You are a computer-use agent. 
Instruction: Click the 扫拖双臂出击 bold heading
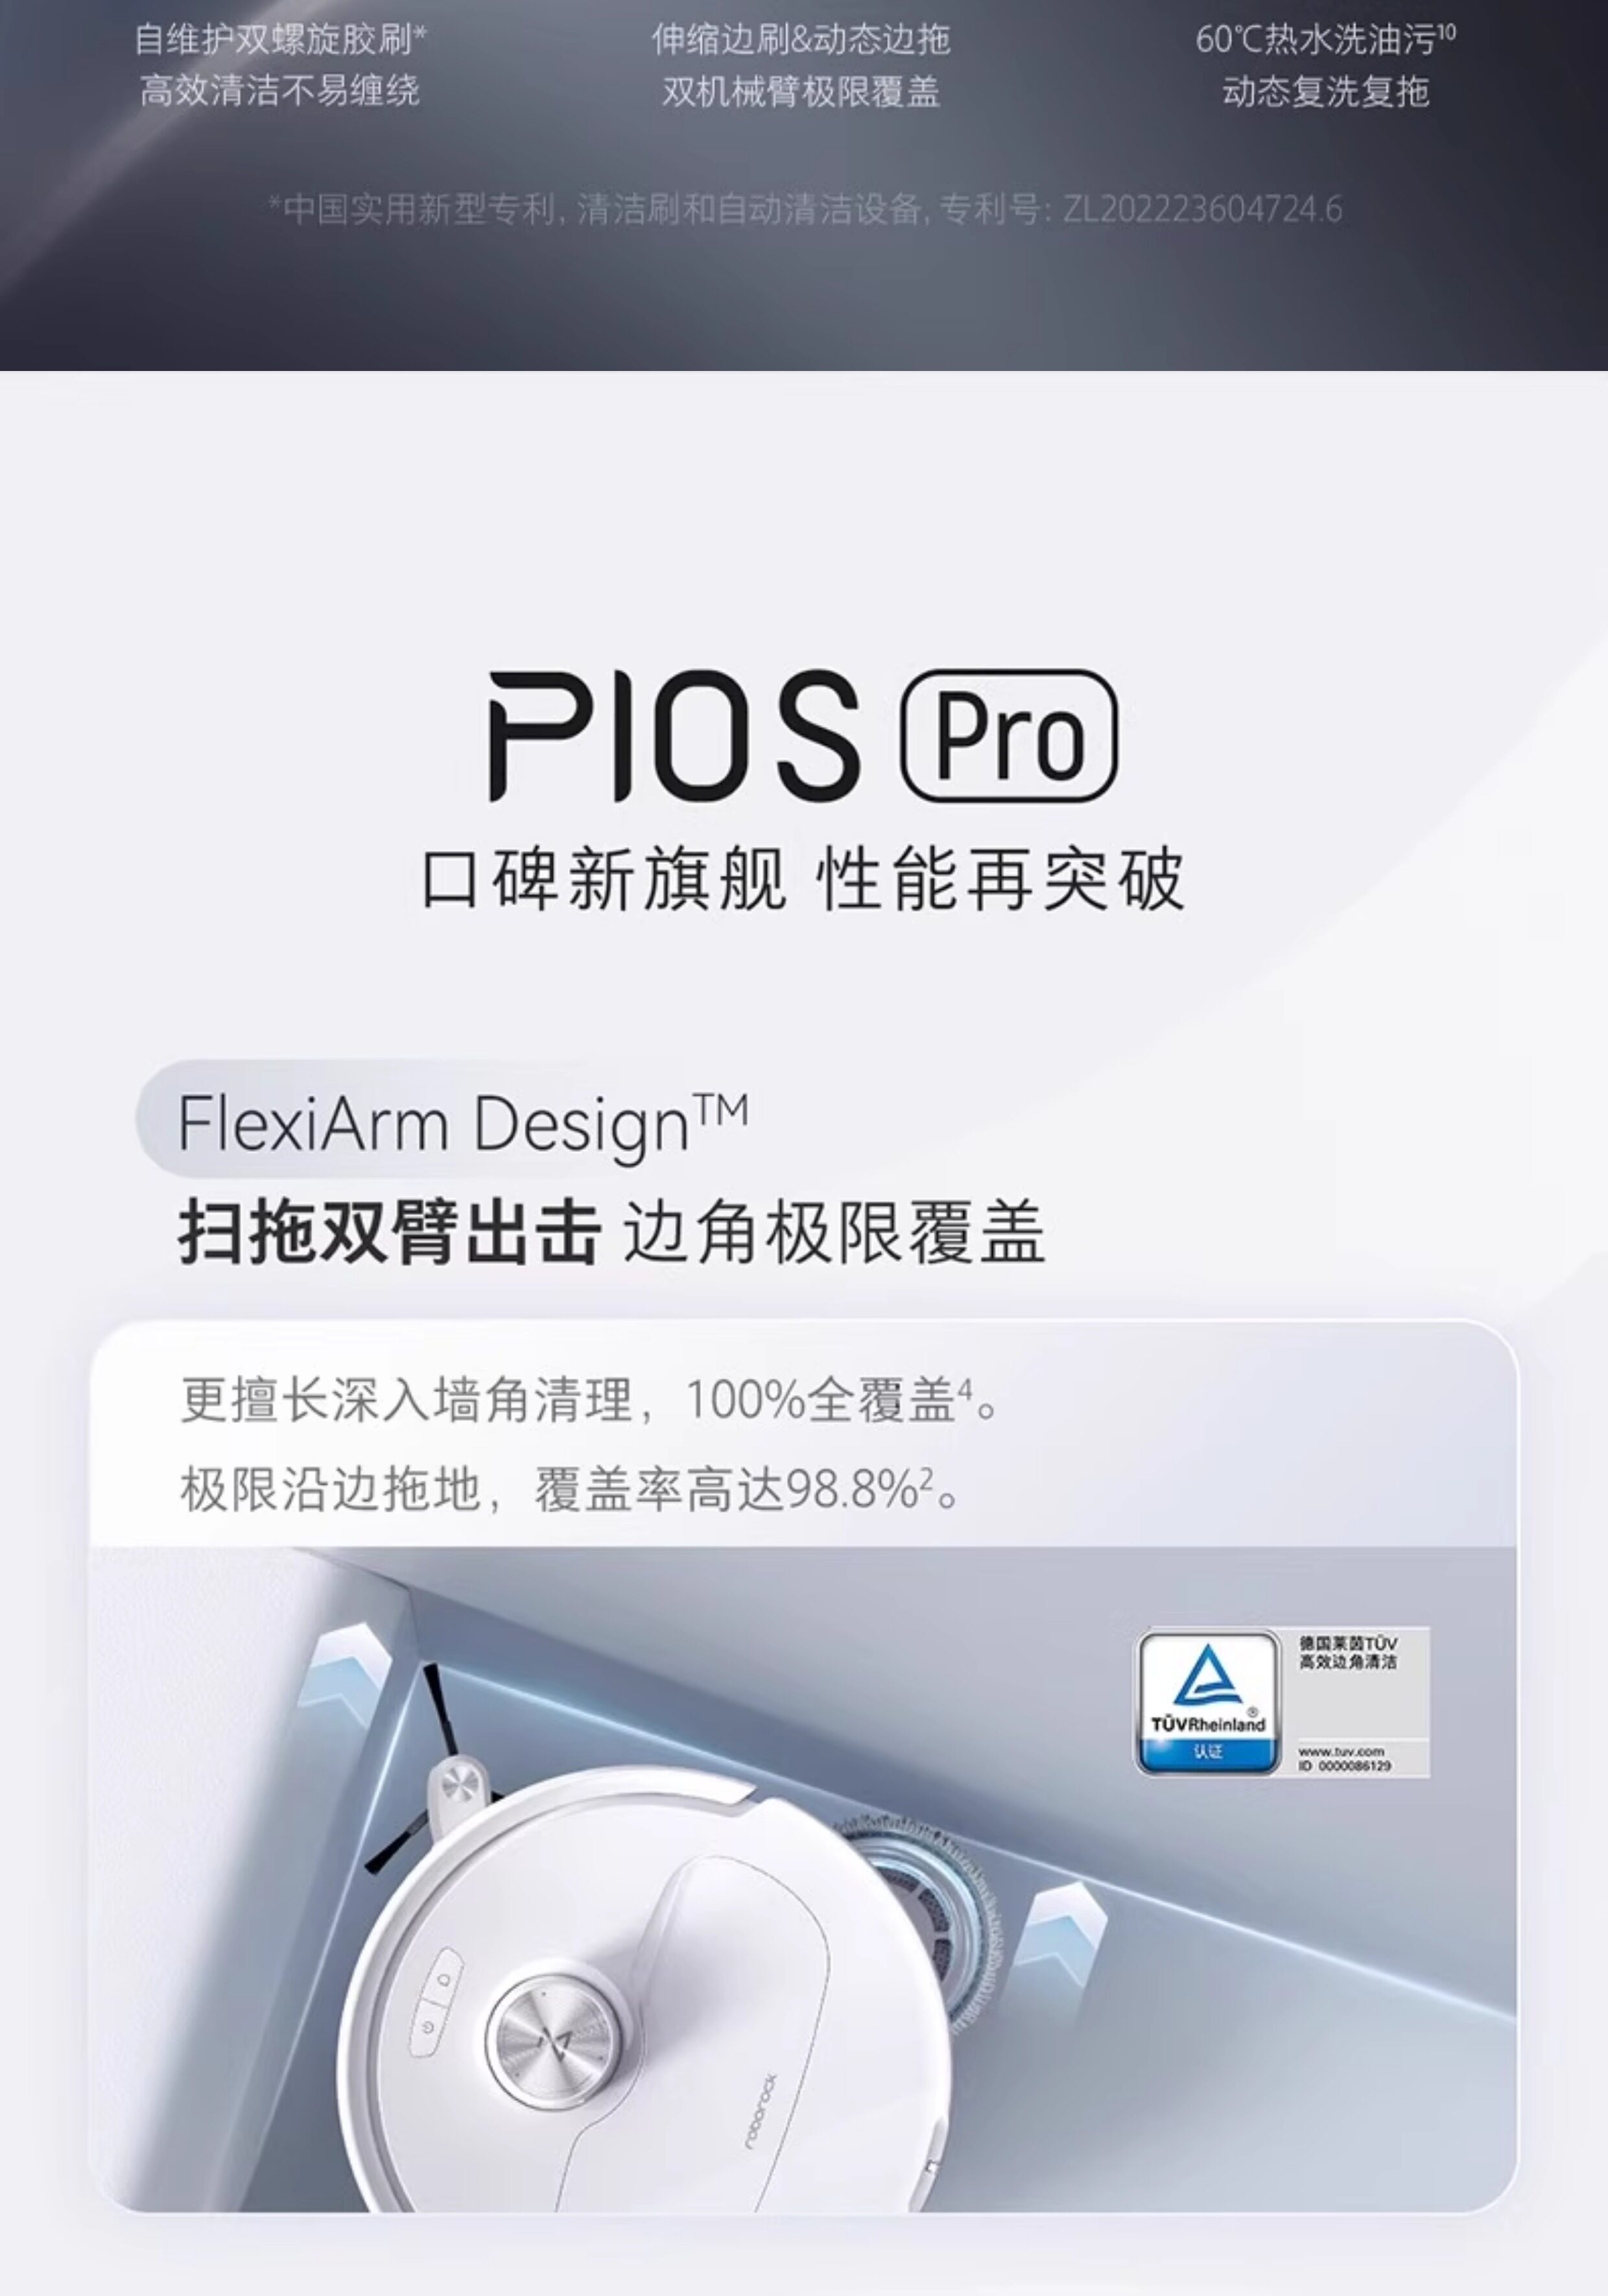pyautogui.click(x=390, y=1232)
